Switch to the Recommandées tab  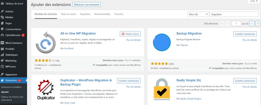[x=102, y=14]
